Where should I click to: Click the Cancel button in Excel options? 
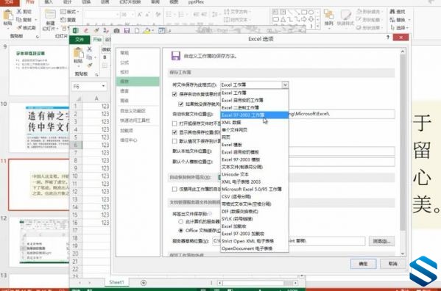392,264
